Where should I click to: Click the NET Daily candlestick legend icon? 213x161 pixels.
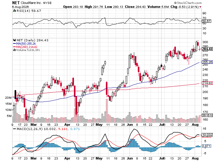(14, 40)
